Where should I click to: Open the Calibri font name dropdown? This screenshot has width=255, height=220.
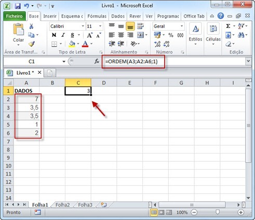83,26
